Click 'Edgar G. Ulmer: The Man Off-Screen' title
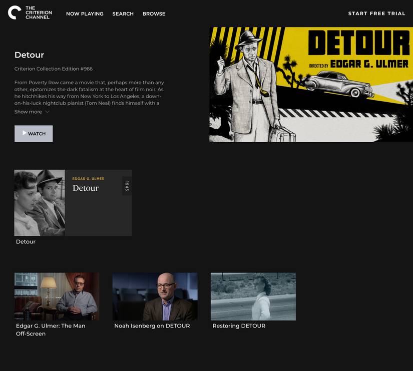 (x=51, y=329)
